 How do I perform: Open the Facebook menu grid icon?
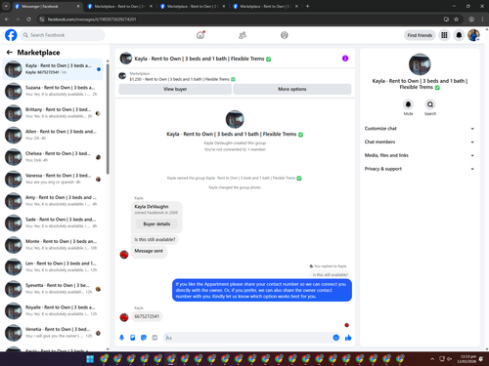[444, 35]
